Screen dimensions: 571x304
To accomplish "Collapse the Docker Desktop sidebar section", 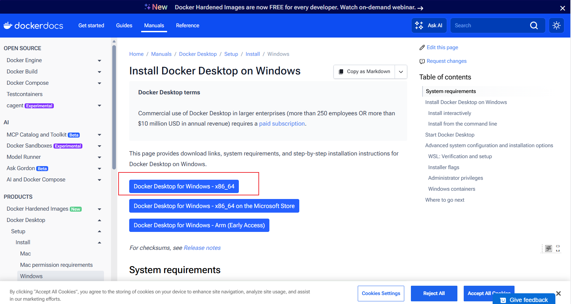I will pyautogui.click(x=99, y=220).
